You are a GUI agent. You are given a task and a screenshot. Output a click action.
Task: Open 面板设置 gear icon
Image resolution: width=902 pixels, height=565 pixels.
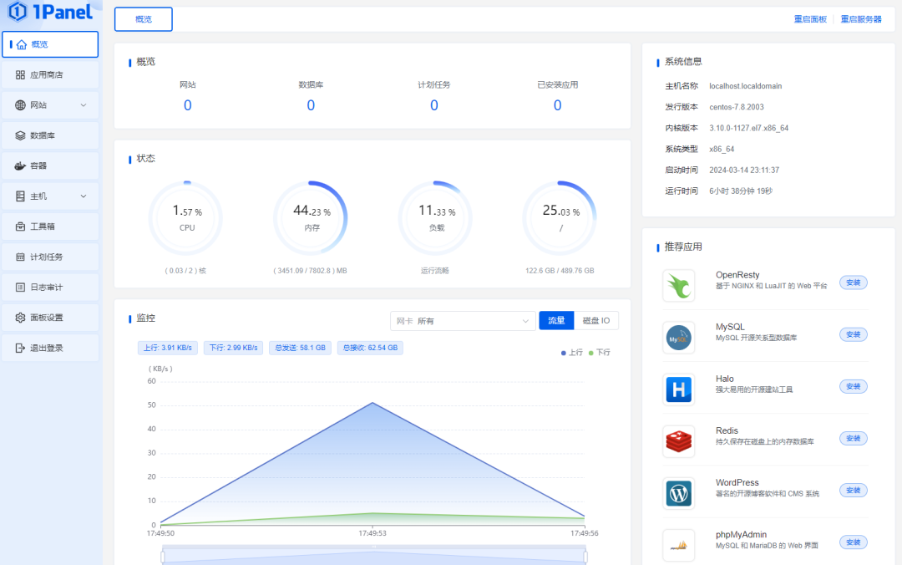[21, 318]
